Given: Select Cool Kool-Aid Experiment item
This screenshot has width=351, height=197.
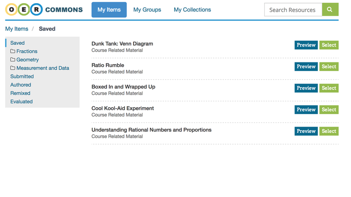Looking at the screenshot, I should pos(329,109).
